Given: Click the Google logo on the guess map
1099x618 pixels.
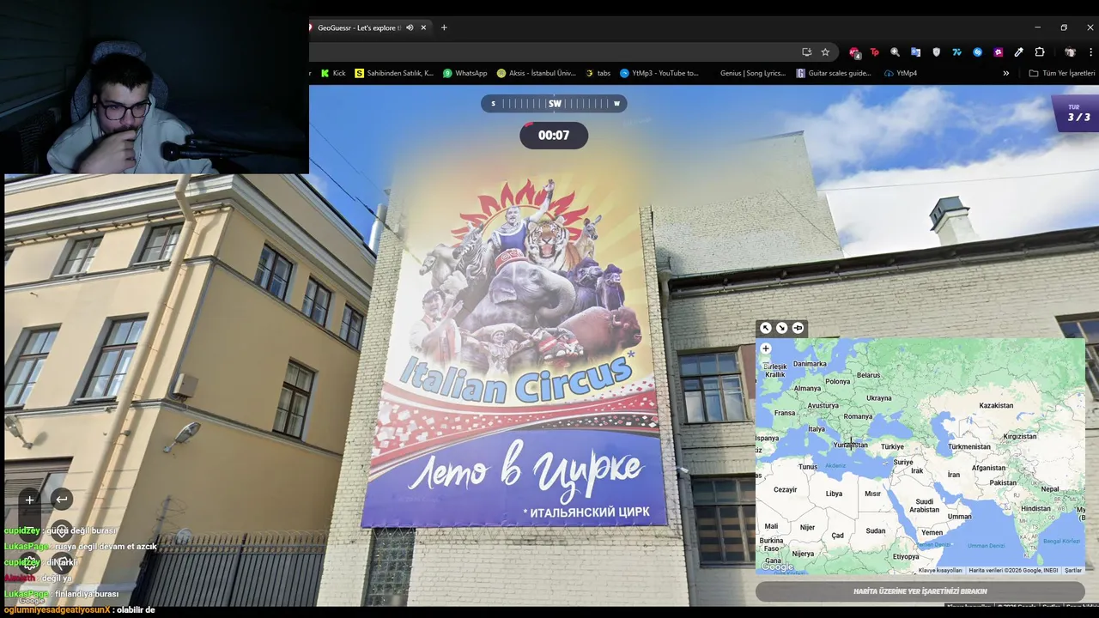Looking at the screenshot, I should coord(777,566).
